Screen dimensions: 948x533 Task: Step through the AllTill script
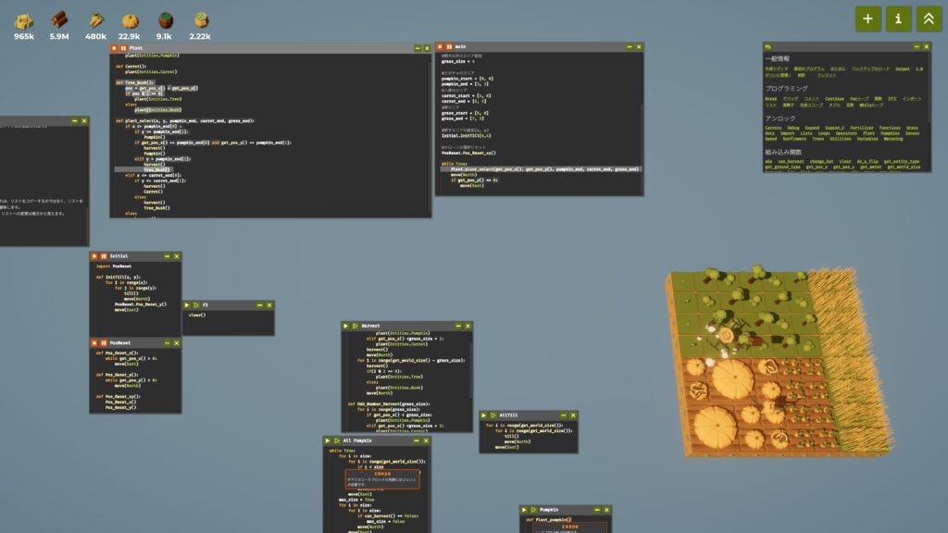(493, 416)
